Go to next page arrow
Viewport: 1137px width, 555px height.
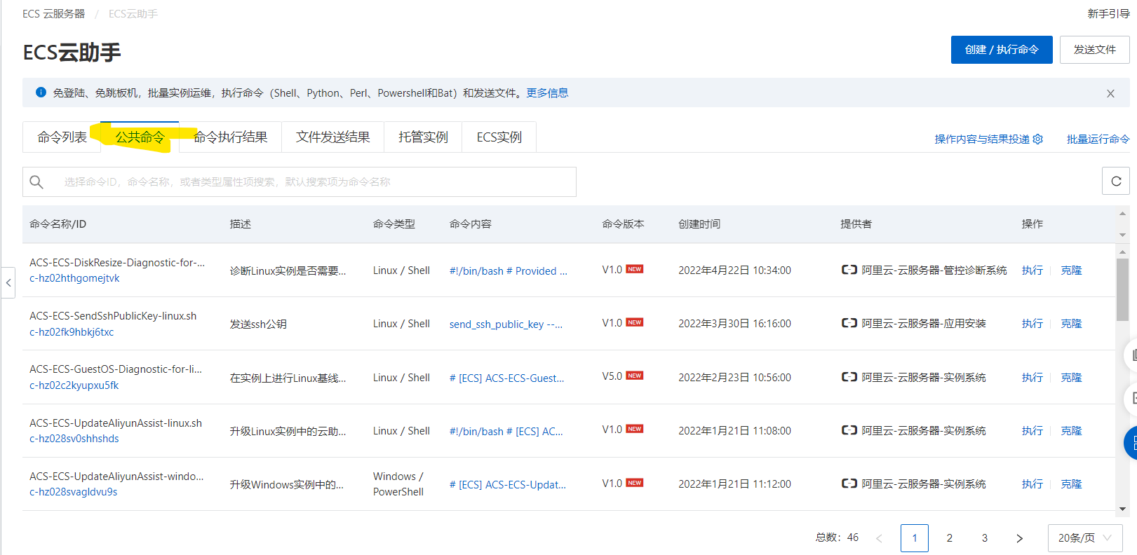(x=1020, y=538)
